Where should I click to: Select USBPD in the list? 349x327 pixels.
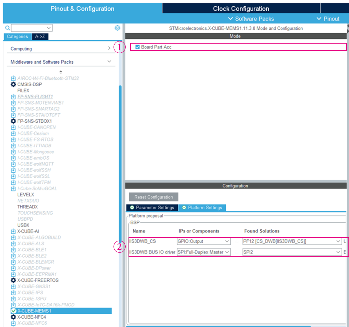(x=25, y=219)
